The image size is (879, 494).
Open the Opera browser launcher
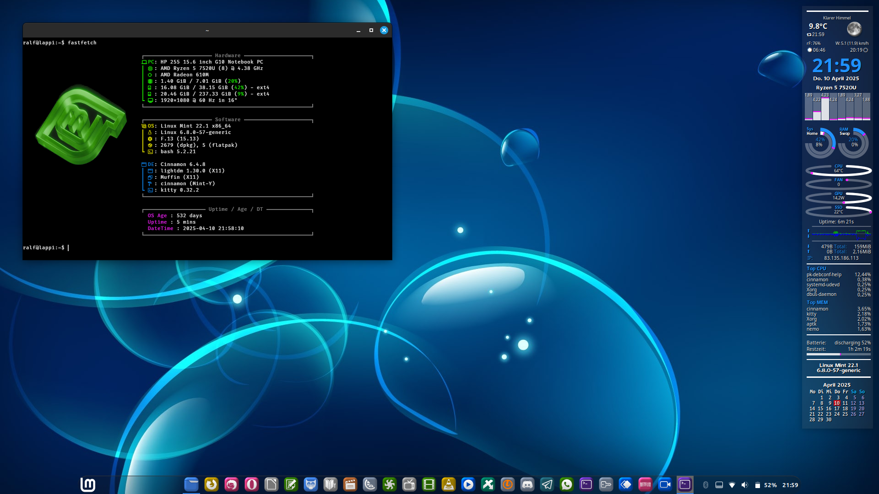point(251,484)
